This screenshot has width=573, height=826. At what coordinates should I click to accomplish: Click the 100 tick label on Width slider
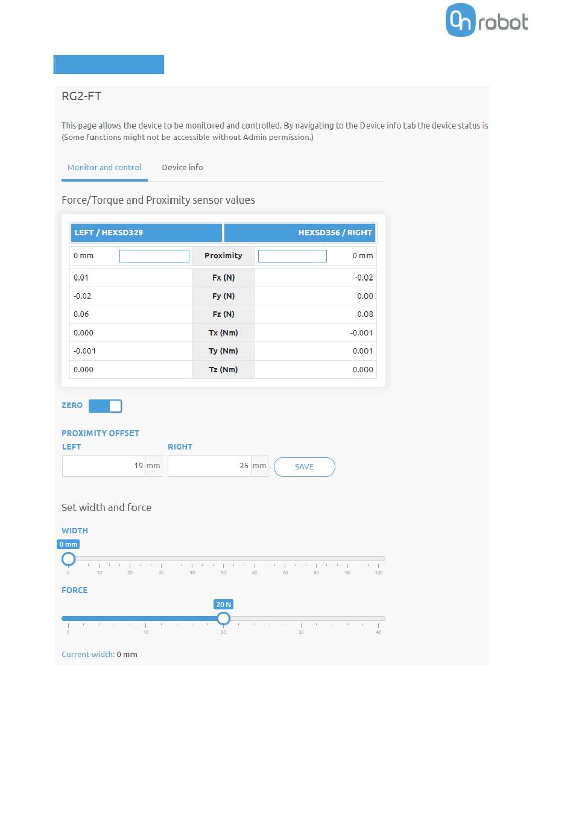coord(379,573)
